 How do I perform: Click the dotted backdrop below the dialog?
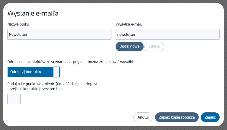coord(113,128)
